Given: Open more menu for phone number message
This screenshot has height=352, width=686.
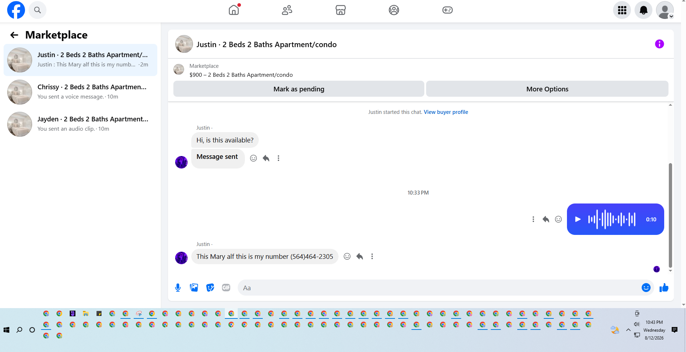Looking at the screenshot, I should point(372,256).
